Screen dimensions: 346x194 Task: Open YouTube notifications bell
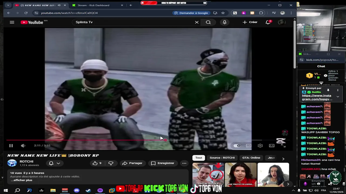[268, 22]
